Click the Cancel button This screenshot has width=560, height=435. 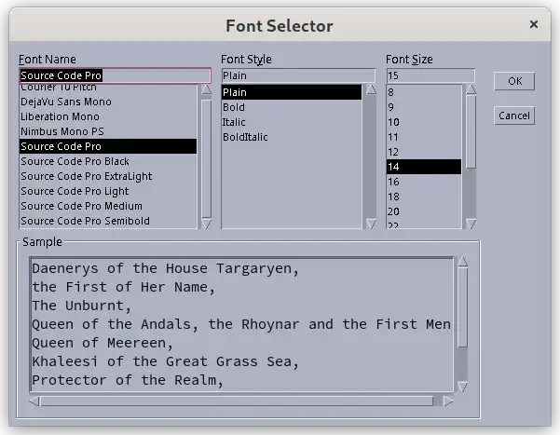click(514, 116)
